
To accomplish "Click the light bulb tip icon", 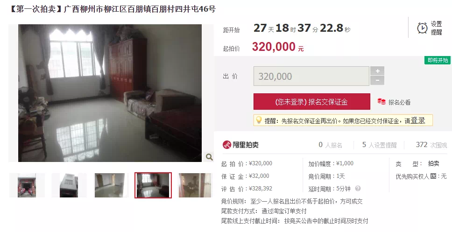I will pyautogui.click(x=259, y=120).
